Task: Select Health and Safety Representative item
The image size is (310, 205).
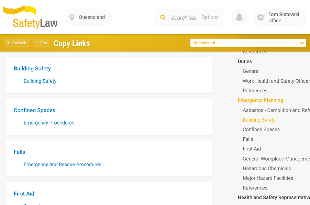Action: (274, 197)
